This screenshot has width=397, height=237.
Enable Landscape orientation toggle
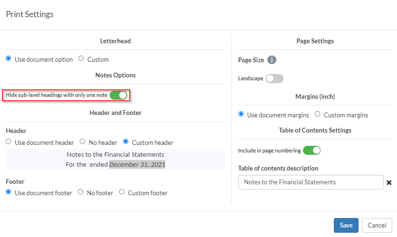(274, 78)
